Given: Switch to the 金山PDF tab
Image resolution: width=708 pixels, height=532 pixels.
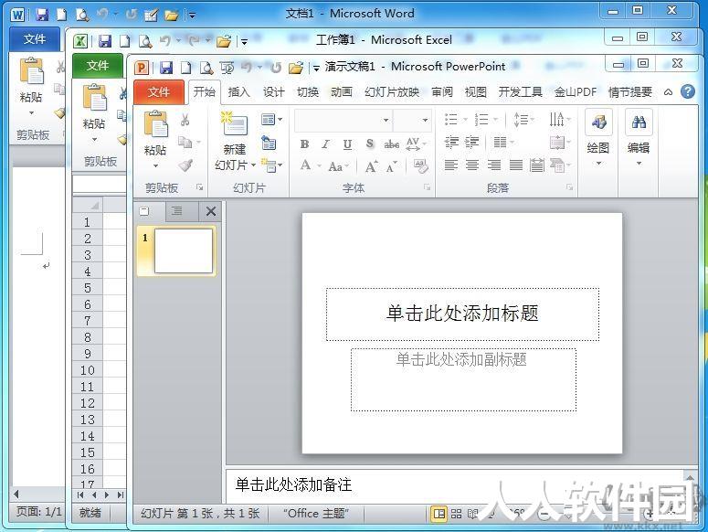Looking at the screenshot, I should coord(576,92).
